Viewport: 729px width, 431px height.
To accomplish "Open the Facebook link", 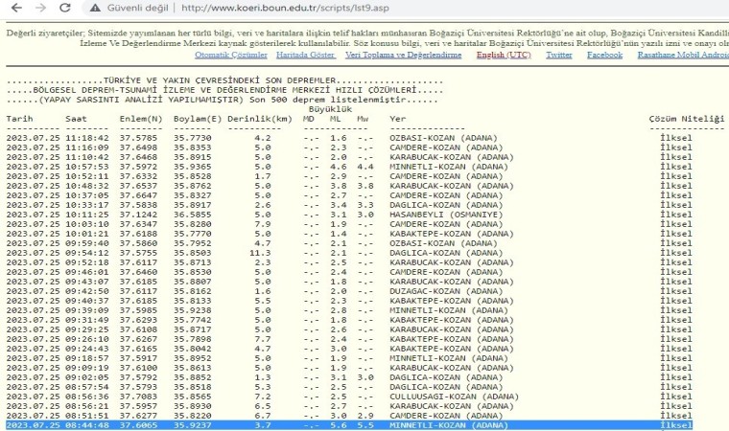I will [604, 55].
